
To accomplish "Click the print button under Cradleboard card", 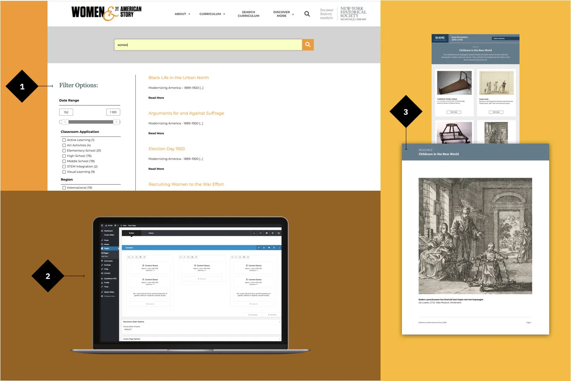I will (x=454, y=112).
